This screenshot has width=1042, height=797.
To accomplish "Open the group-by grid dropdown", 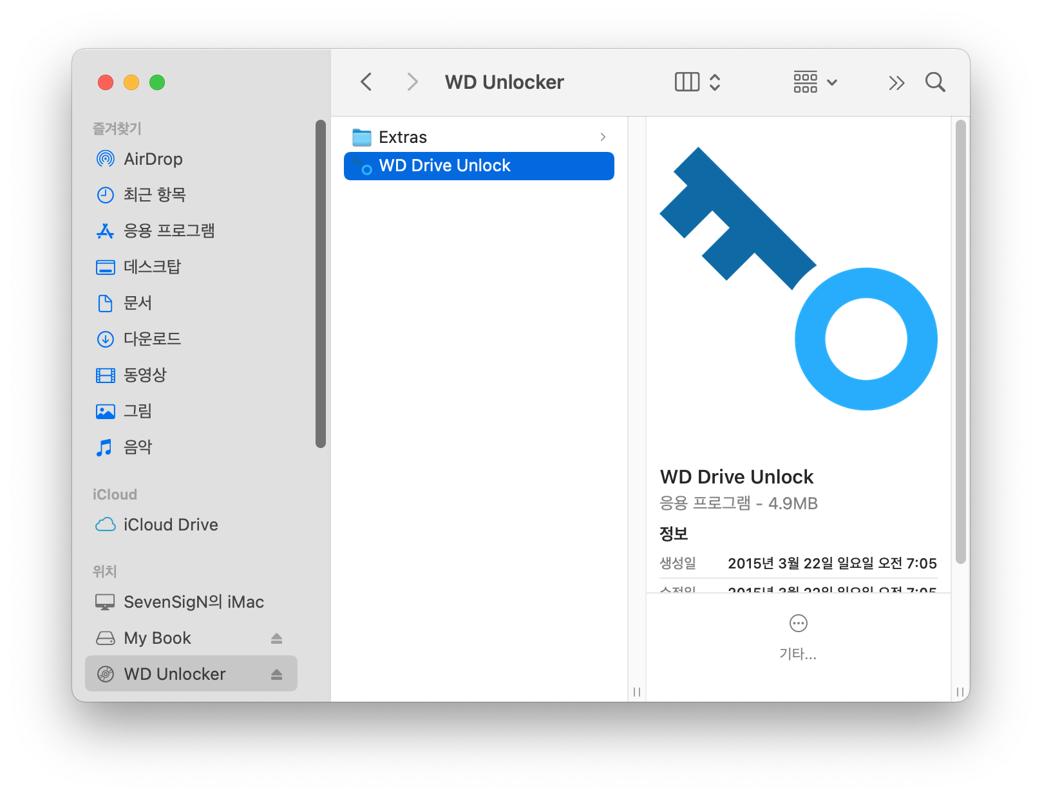I will click(815, 82).
